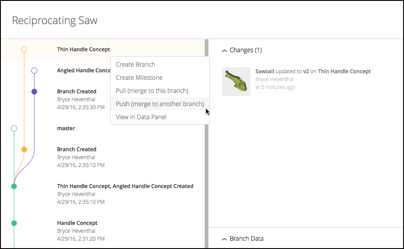Choose Create Milestone from context menu
The height and width of the screenshot is (249, 404).
pos(139,78)
